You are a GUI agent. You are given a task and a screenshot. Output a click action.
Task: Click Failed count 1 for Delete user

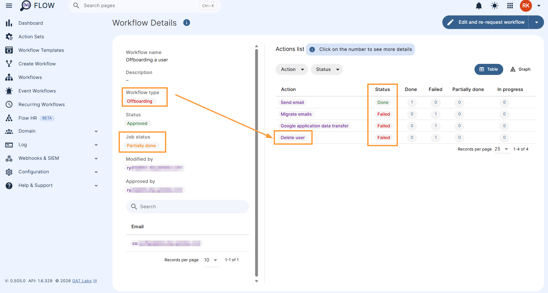(x=436, y=138)
